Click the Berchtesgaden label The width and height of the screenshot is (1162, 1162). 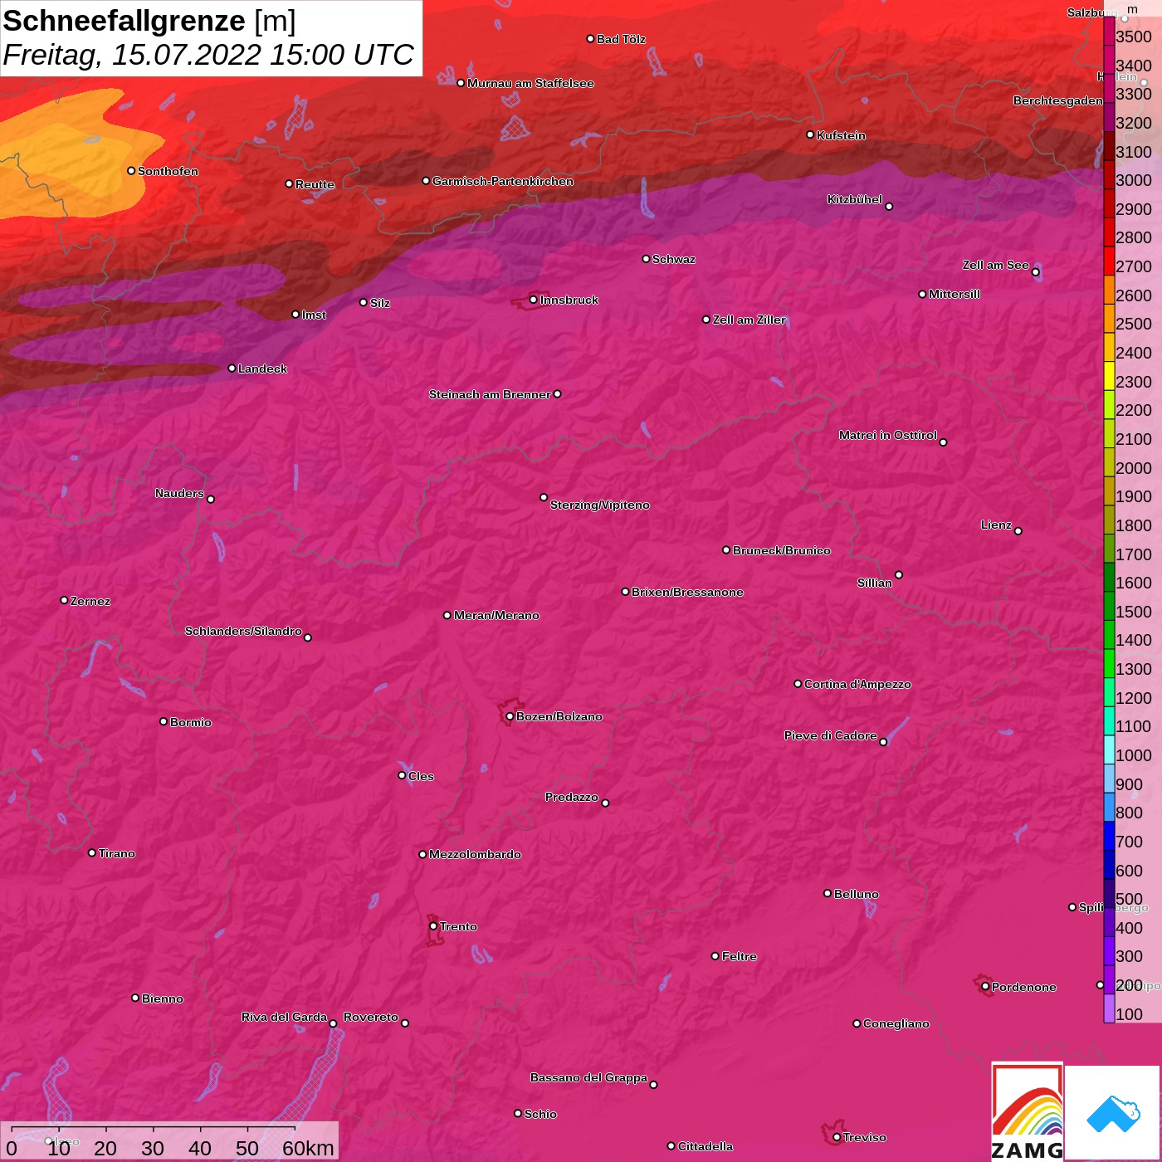click(1058, 100)
